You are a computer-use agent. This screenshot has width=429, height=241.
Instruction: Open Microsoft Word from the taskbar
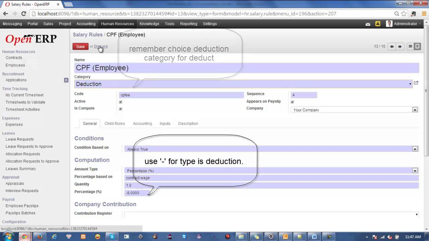coord(314,236)
